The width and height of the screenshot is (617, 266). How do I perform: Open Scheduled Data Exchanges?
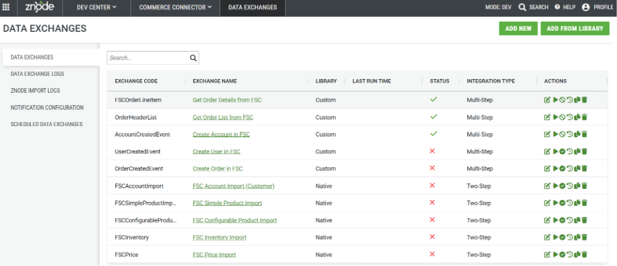[x=46, y=124]
